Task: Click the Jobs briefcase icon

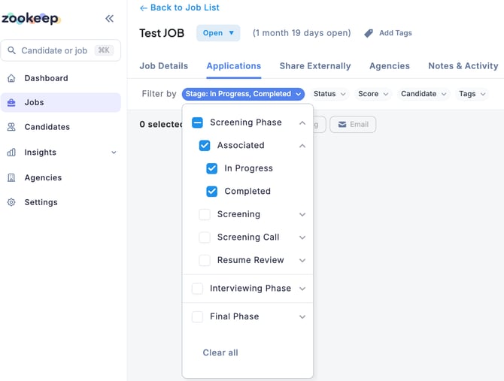Action: pyautogui.click(x=11, y=103)
